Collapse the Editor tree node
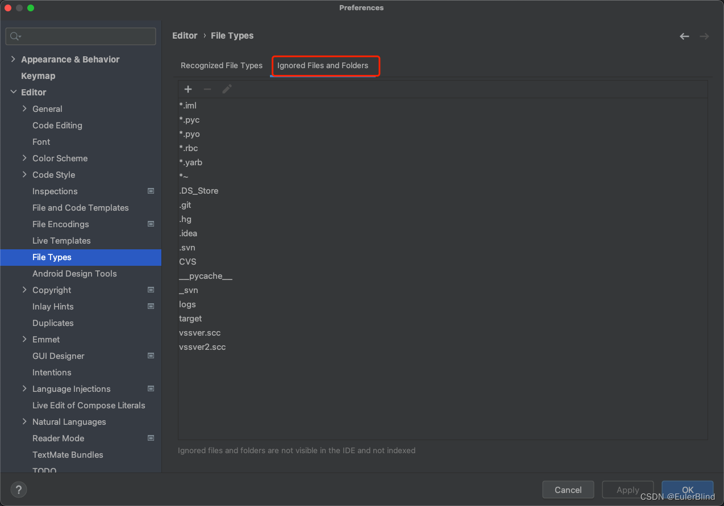Image resolution: width=724 pixels, height=506 pixels. pyautogui.click(x=13, y=92)
